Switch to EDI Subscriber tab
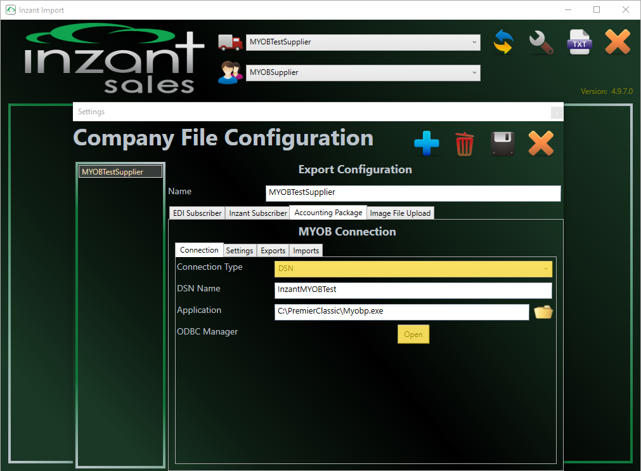The height and width of the screenshot is (471, 641). [197, 213]
